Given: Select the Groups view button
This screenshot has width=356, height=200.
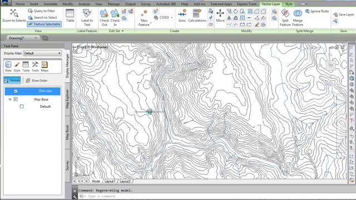Looking at the screenshot, I should click(x=12, y=80).
